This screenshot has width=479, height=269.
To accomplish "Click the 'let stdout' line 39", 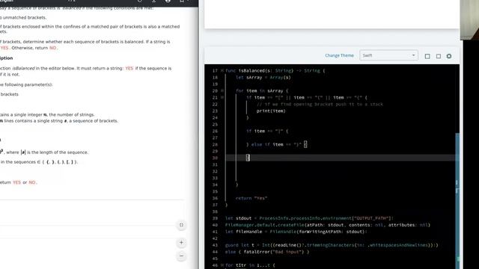I will (x=309, y=218).
